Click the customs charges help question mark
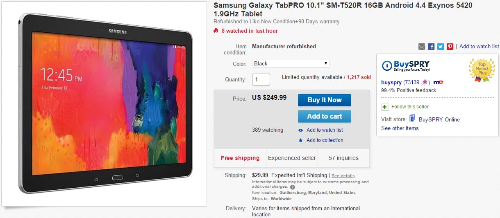 coord(292,187)
